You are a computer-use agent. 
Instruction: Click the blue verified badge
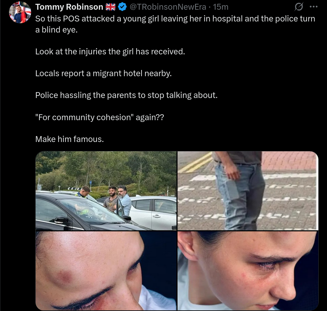tap(122, 7)
